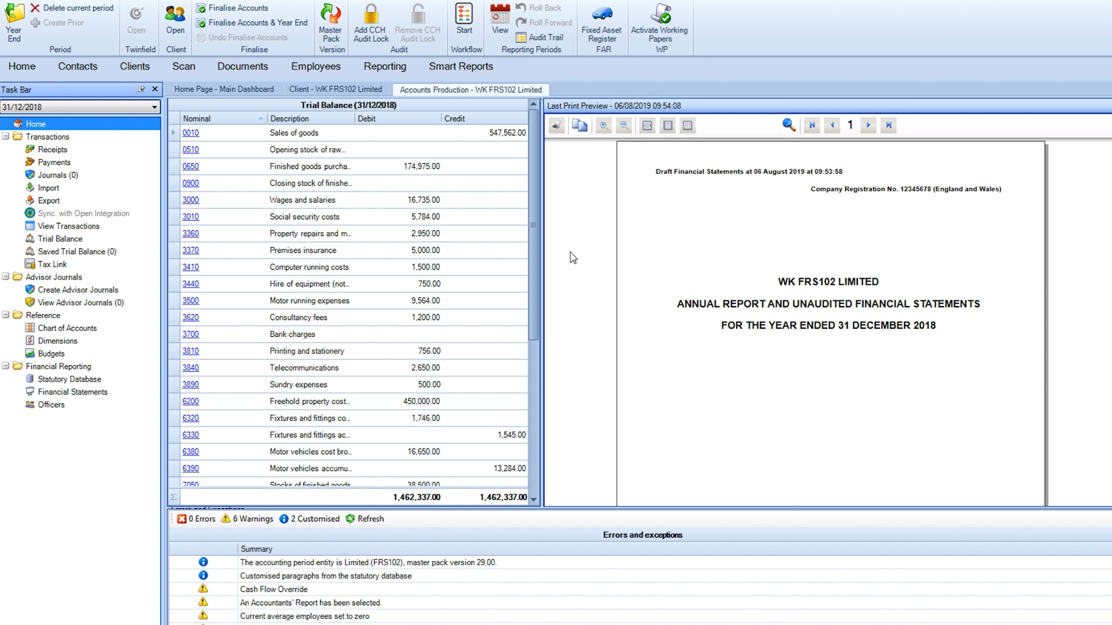
Task: Go to previous preview page
Action: click(832, 125)
